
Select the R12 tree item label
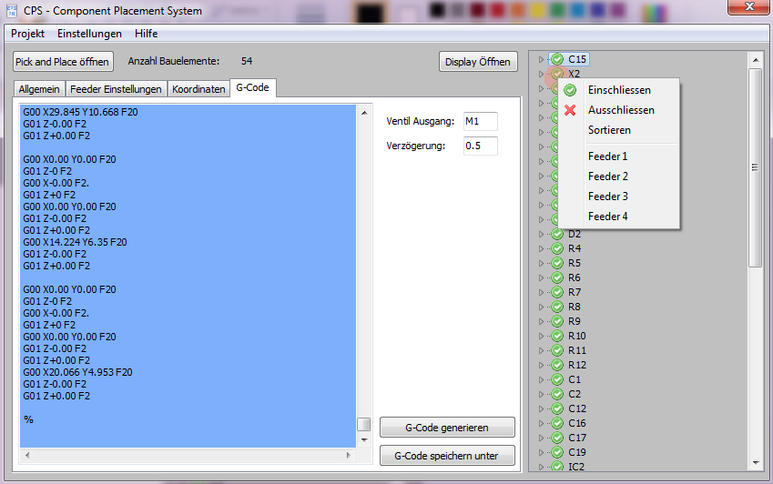pos(577,365)
